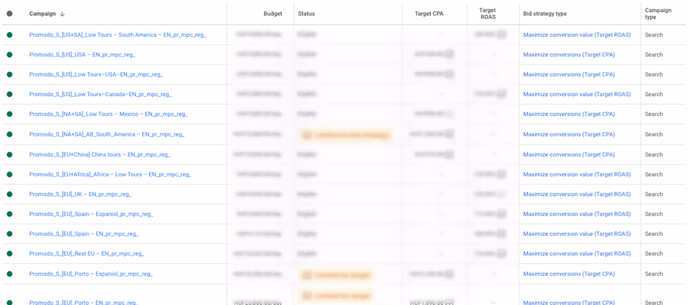Open campaign [EU+Africa]_Africa – Low Tours
This screenshot has height=305, width=688.
110,174
